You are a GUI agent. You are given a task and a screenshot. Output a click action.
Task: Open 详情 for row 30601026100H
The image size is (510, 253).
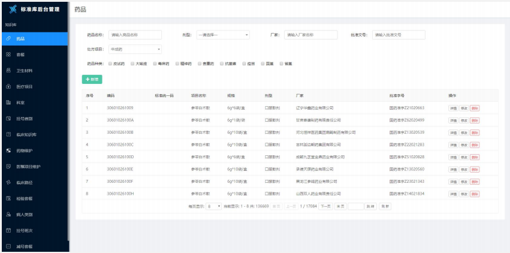[453, 194]
